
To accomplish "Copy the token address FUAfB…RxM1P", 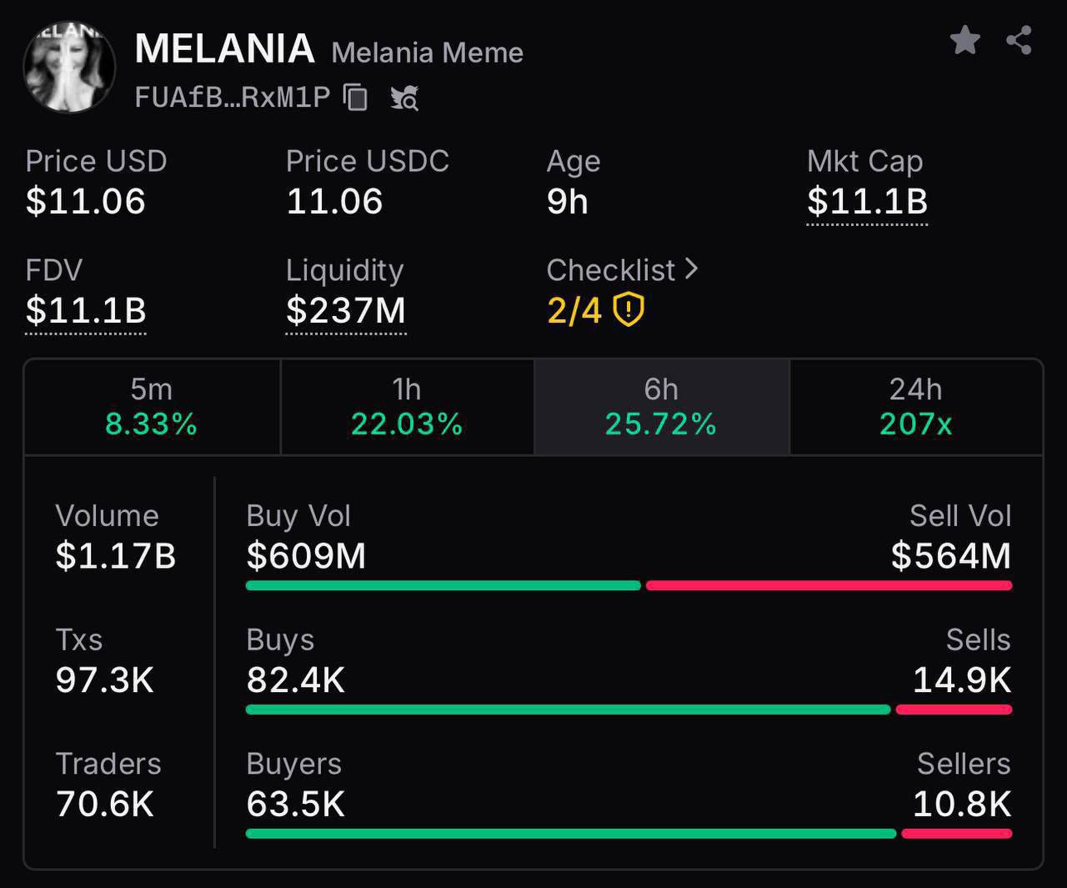I will (356, 98).
